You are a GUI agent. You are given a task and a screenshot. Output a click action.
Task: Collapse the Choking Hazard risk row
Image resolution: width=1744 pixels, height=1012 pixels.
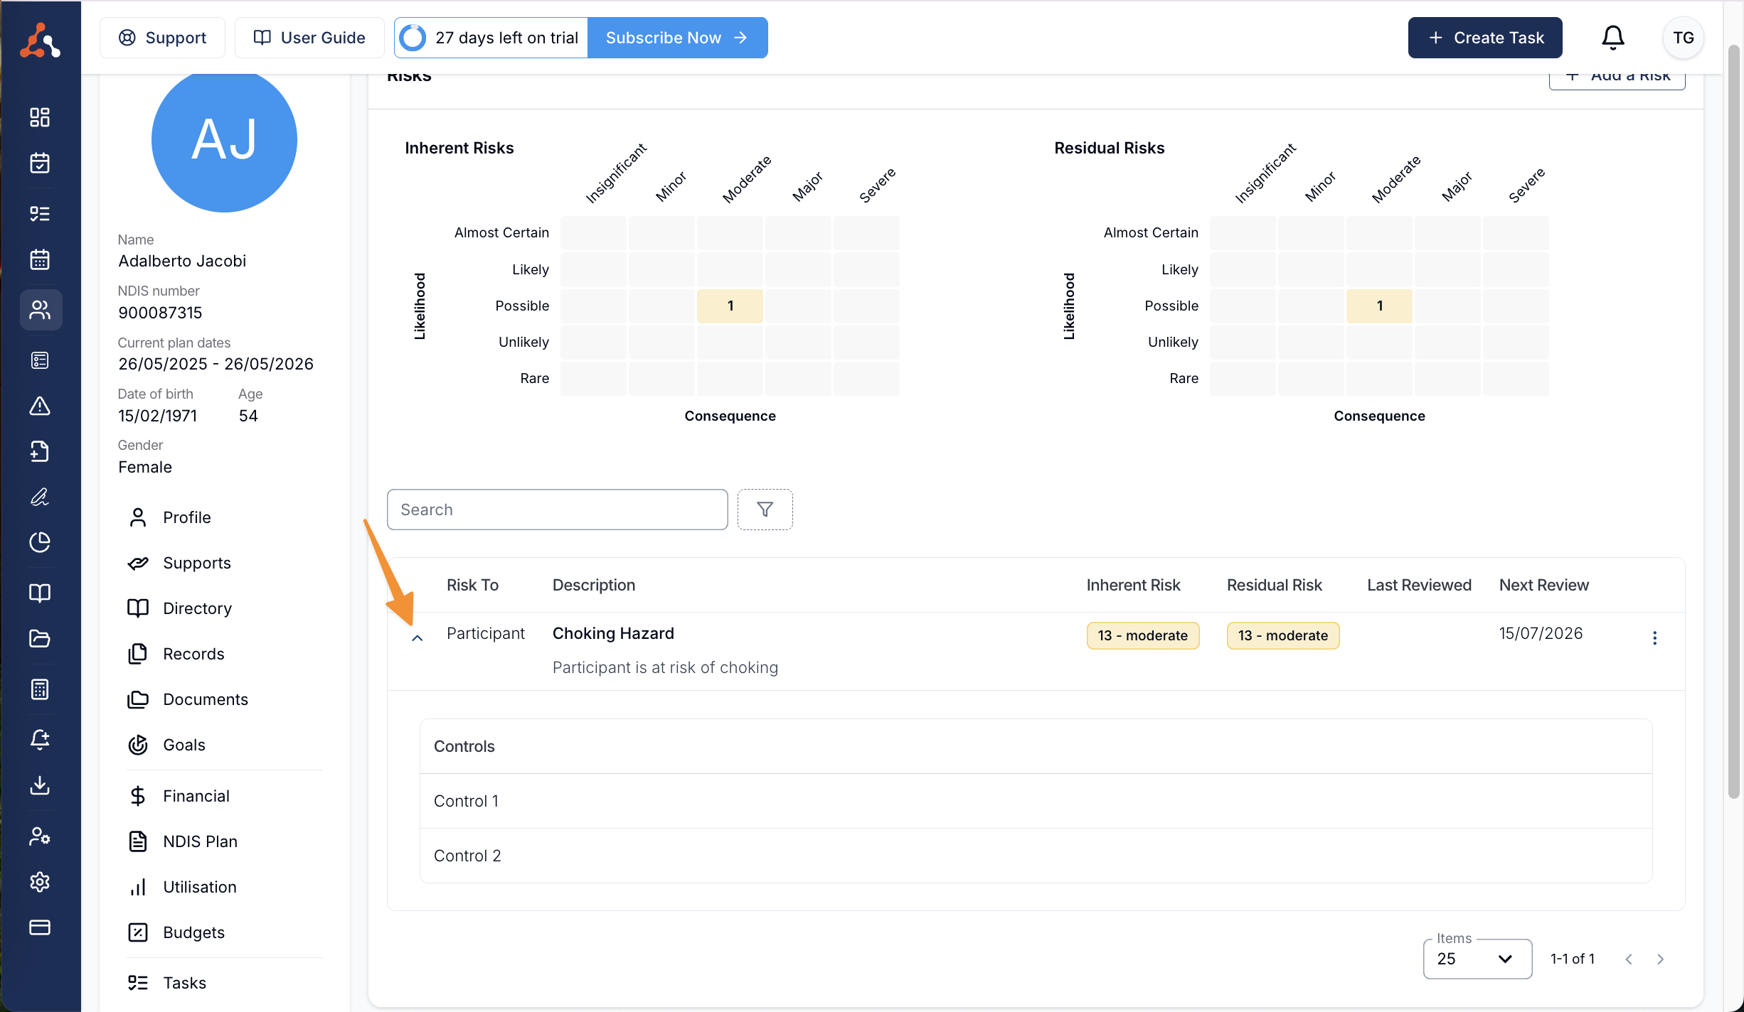coord(418,638)
